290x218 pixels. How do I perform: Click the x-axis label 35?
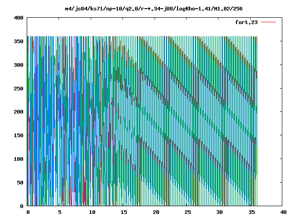coord(251,212)
